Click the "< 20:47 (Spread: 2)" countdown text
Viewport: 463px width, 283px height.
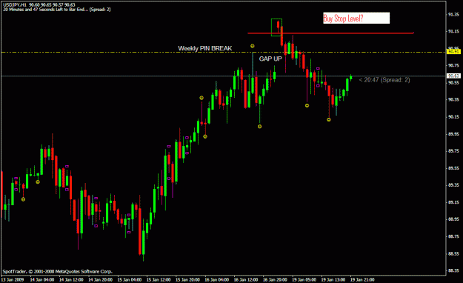(x=384, y=80)
